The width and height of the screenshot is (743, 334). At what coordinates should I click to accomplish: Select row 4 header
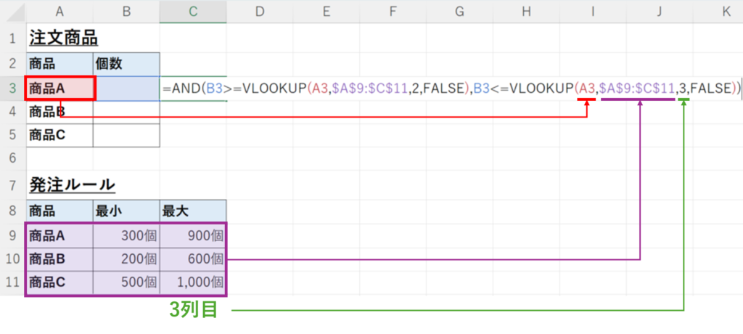[13, 112]
